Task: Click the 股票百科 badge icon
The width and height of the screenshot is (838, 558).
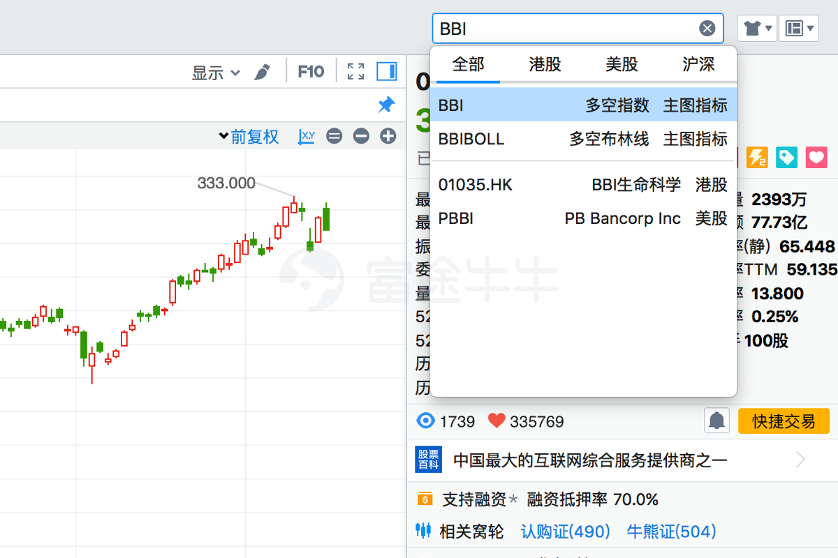Action: click(x=428, y=460)
